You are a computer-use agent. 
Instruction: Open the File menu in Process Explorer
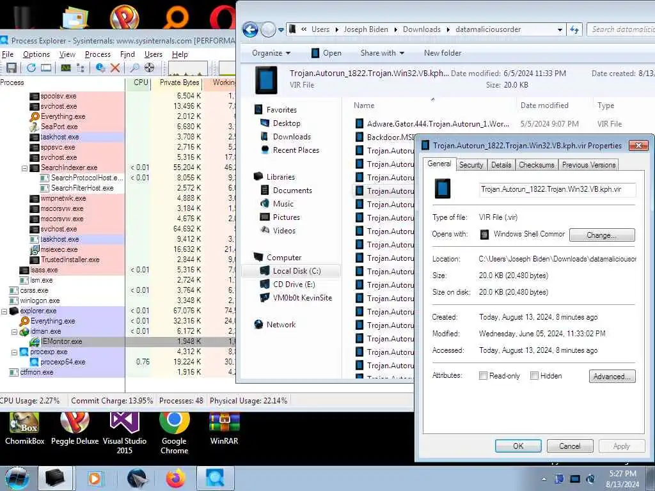8,54
